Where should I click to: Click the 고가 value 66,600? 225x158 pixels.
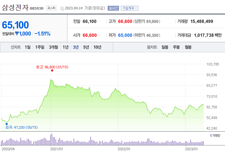click(125, 21)
